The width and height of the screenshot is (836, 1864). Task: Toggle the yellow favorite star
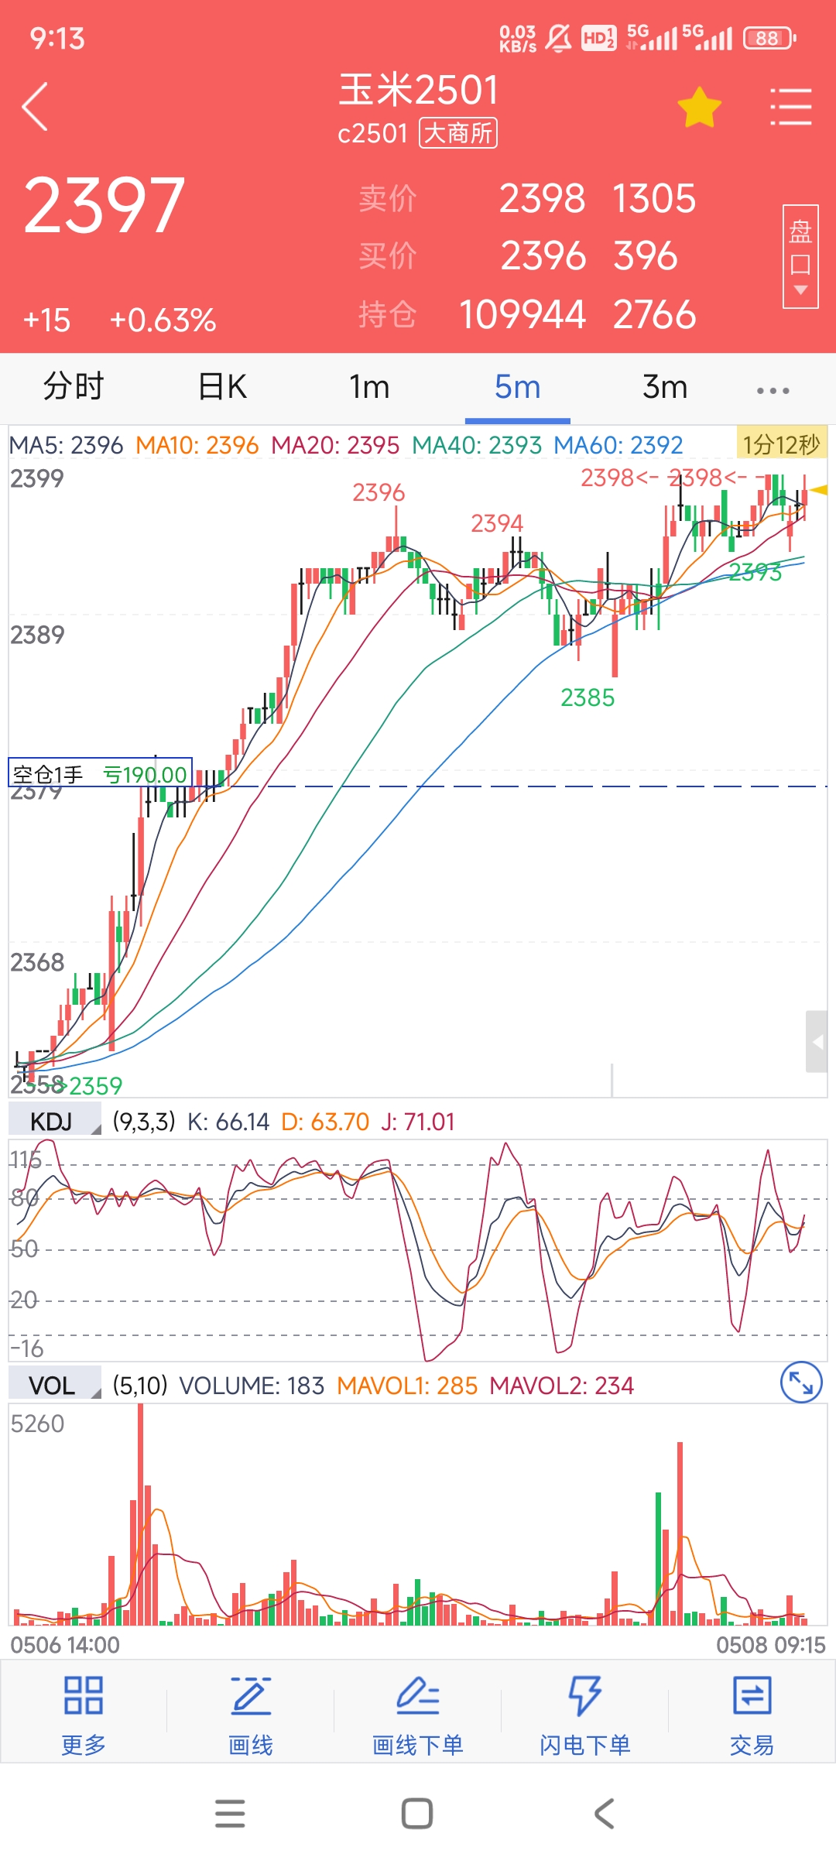(699, 107)
